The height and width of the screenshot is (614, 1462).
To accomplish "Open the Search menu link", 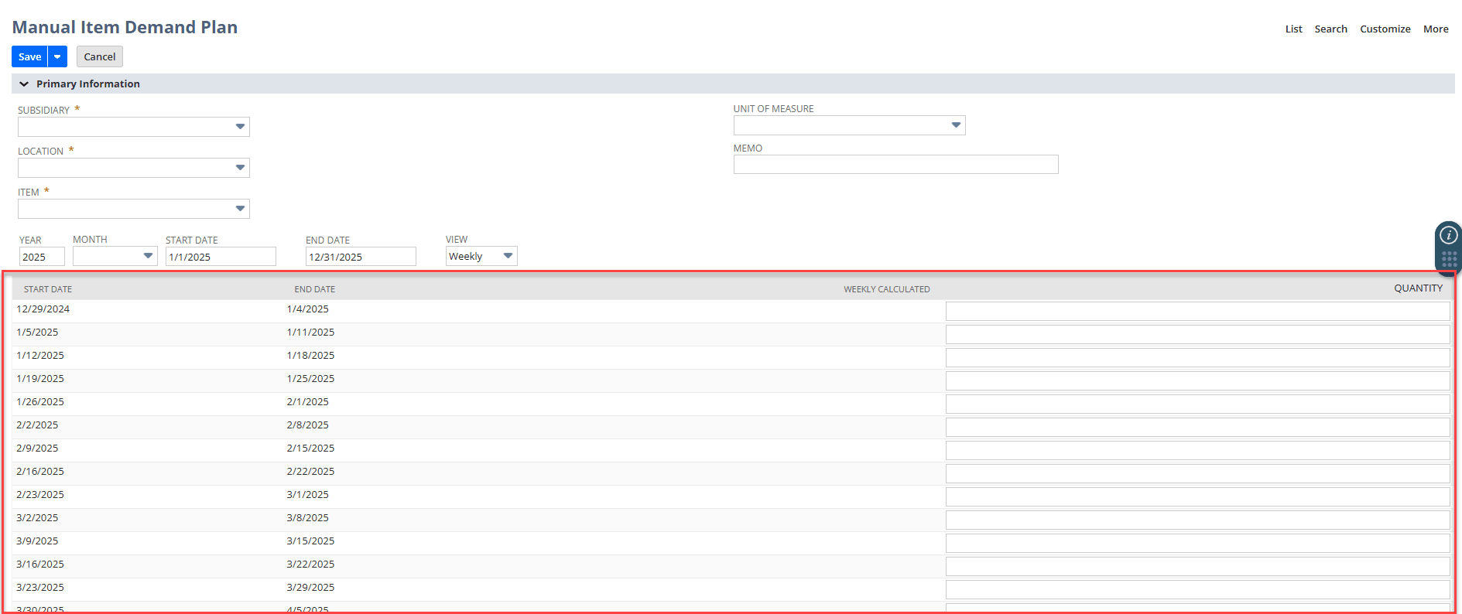I will coord(1330,29).
